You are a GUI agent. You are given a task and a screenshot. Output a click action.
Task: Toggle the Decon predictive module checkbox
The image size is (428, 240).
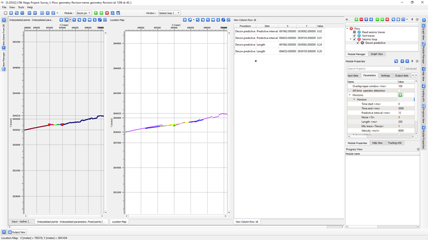pos(358,43)
